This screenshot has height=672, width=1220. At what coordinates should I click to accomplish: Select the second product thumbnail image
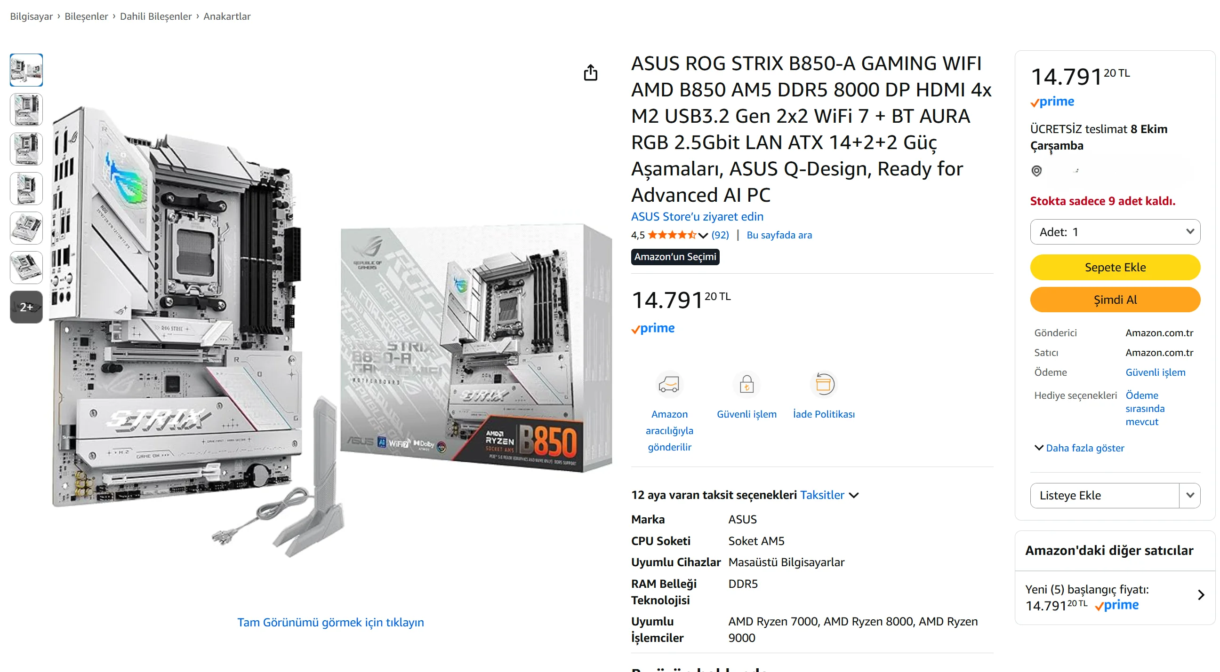26,109
